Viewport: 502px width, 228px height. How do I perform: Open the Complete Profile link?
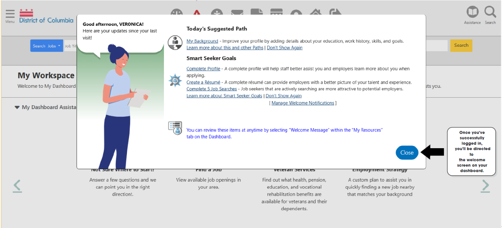[x=203, y=69]
